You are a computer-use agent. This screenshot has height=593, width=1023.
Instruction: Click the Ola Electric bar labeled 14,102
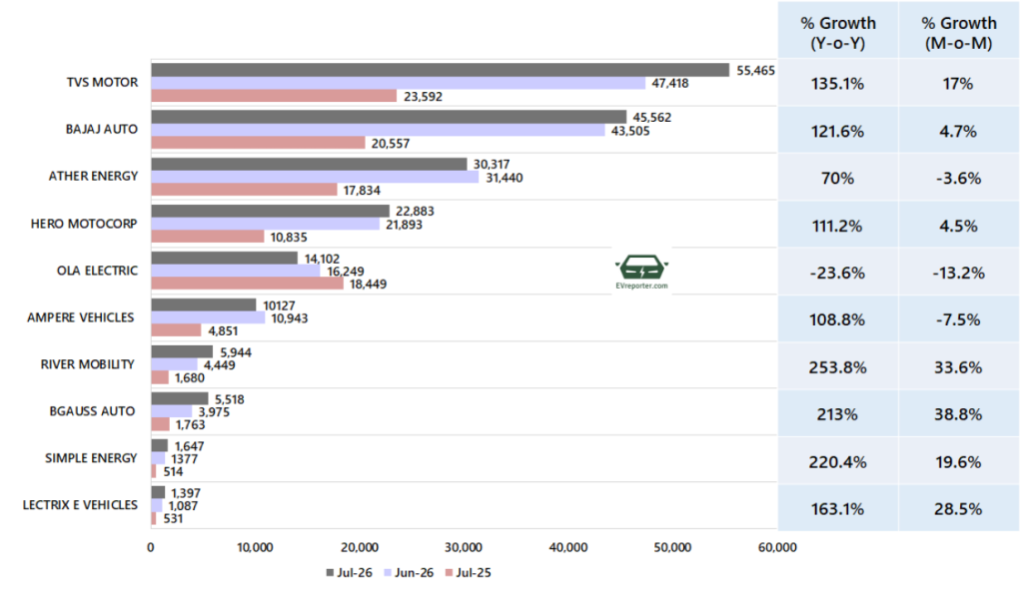point(225,258)
